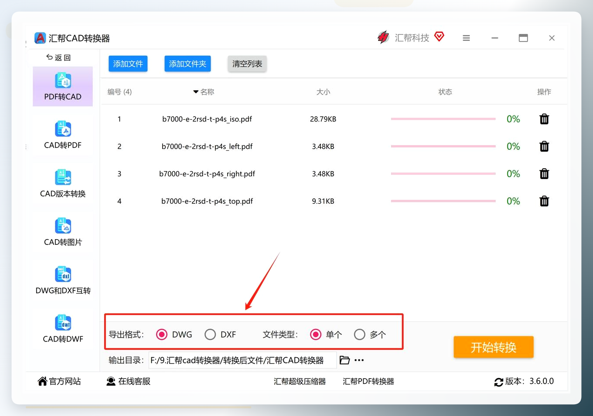The width and height of the screenshot is (593, 416).
Task: Open DWG和DXF互转 conversion
Action: pos(63,281)
